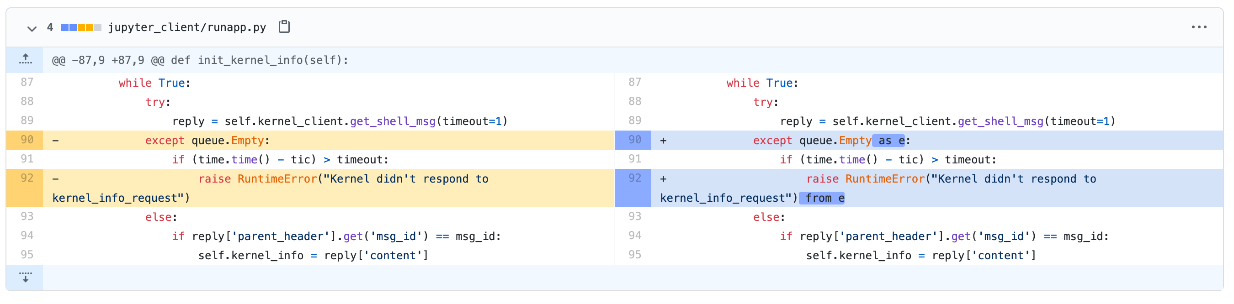Click the jupyter_client/runapp.py file name
1234x304 pixels.
pyautogui.click(x=187, y=27)
